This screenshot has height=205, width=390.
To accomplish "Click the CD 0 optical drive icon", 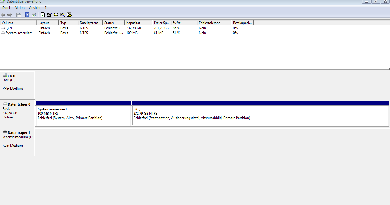I will 5,75.
